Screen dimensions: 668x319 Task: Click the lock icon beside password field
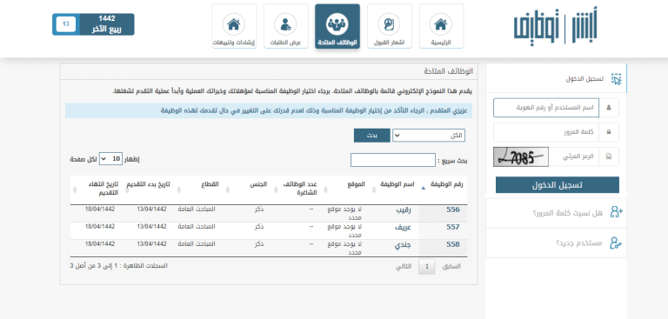coord(609,132)
